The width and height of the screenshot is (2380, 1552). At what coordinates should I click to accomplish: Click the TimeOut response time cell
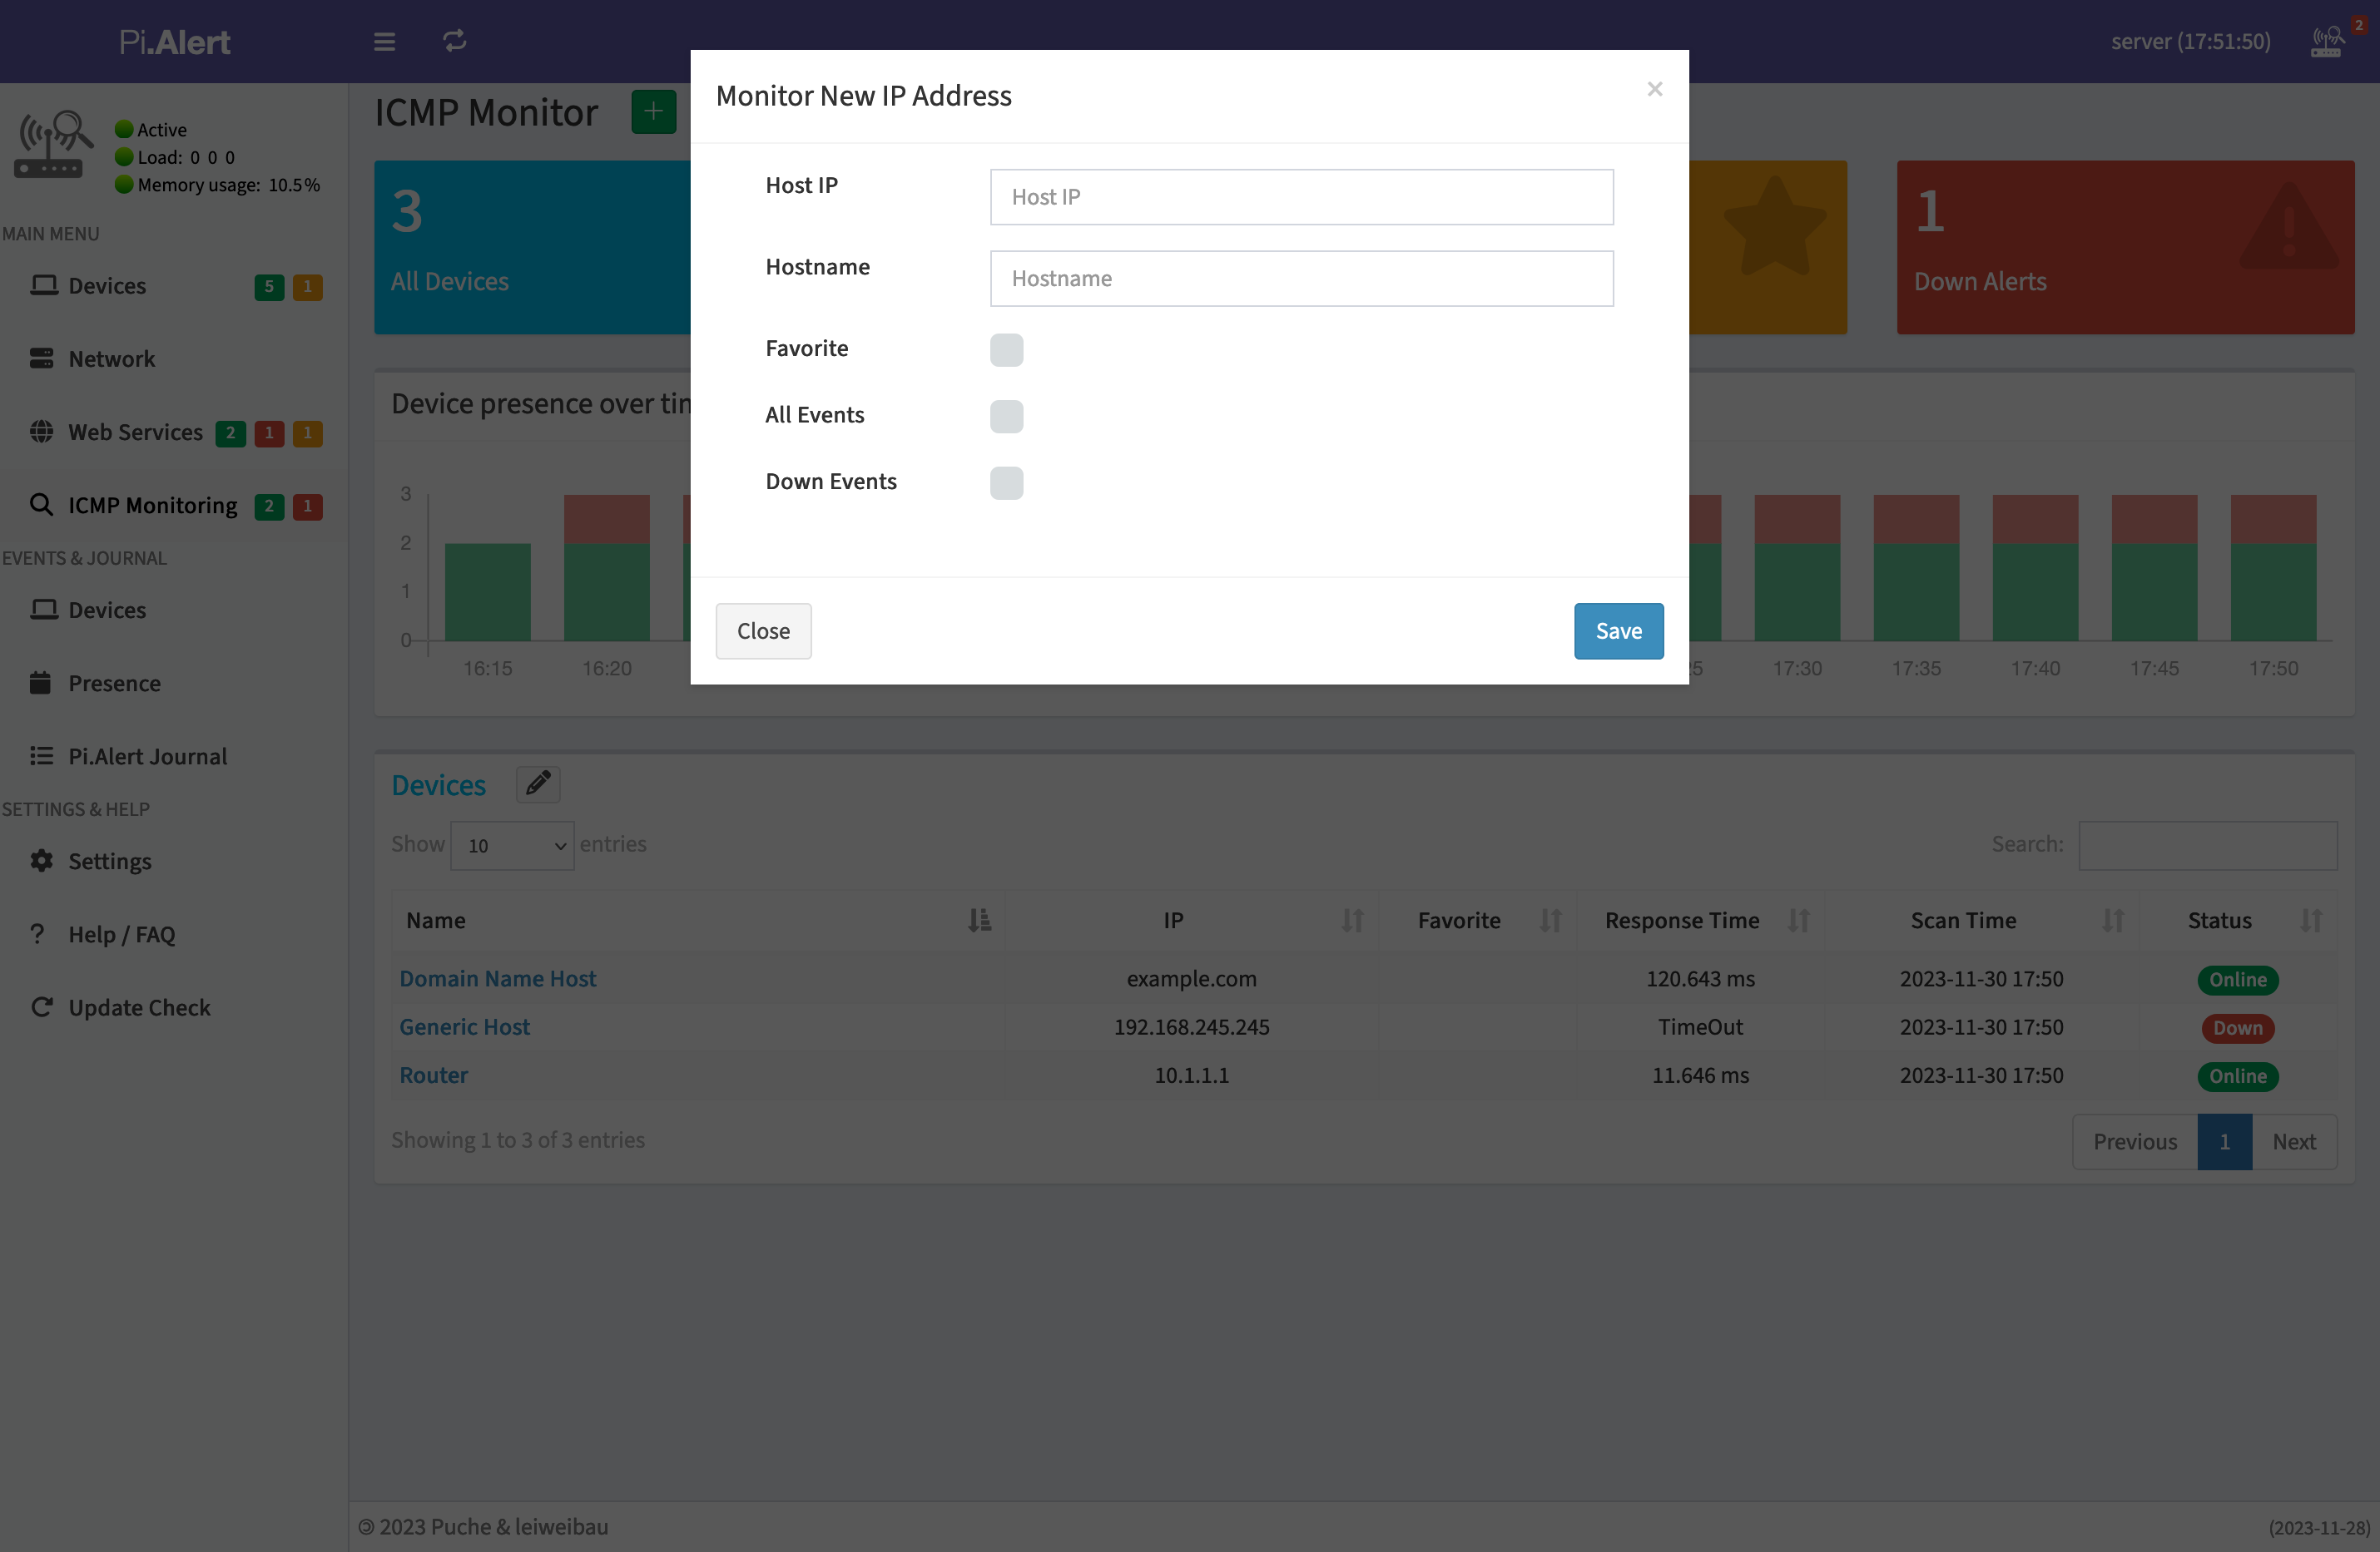tap(1700, 1026)
